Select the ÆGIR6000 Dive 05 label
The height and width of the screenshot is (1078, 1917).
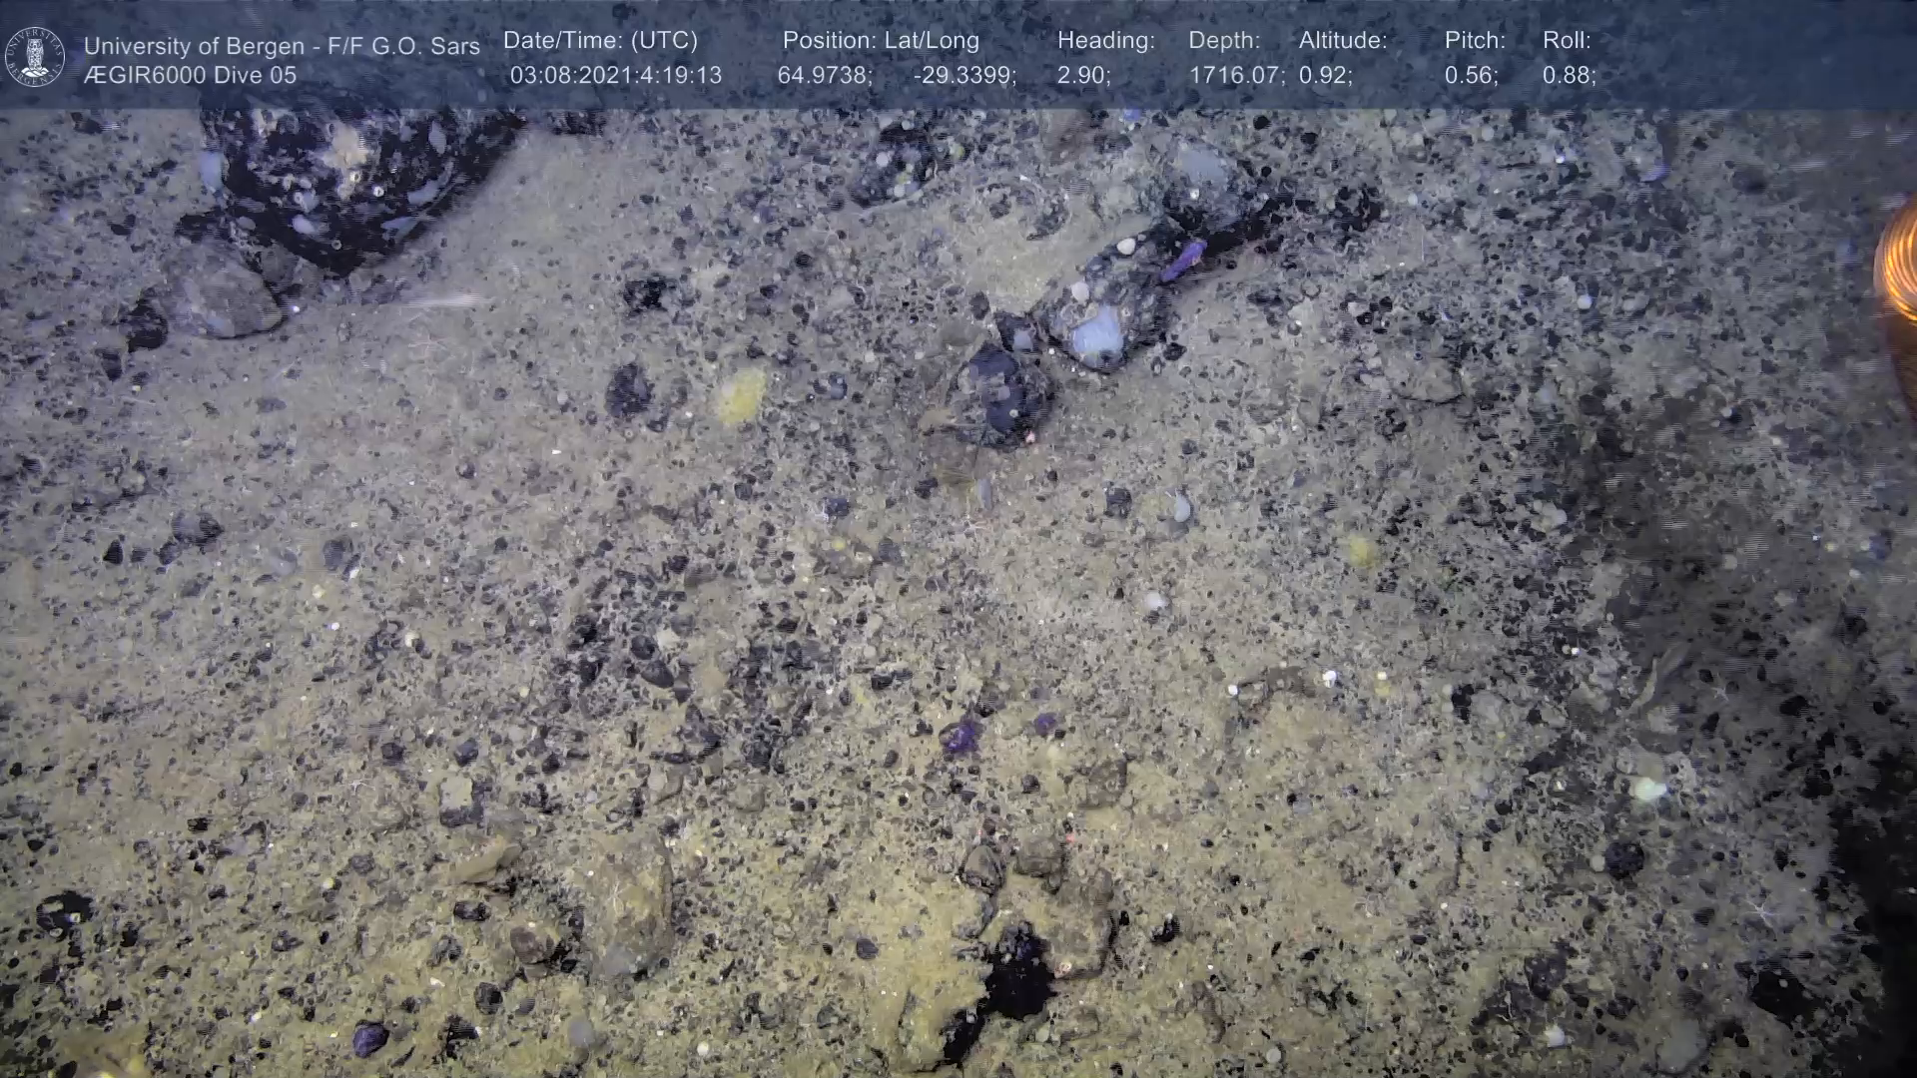click(x=190, y=75)
